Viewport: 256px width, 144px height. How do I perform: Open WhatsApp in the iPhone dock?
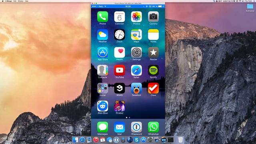[153, 127]
